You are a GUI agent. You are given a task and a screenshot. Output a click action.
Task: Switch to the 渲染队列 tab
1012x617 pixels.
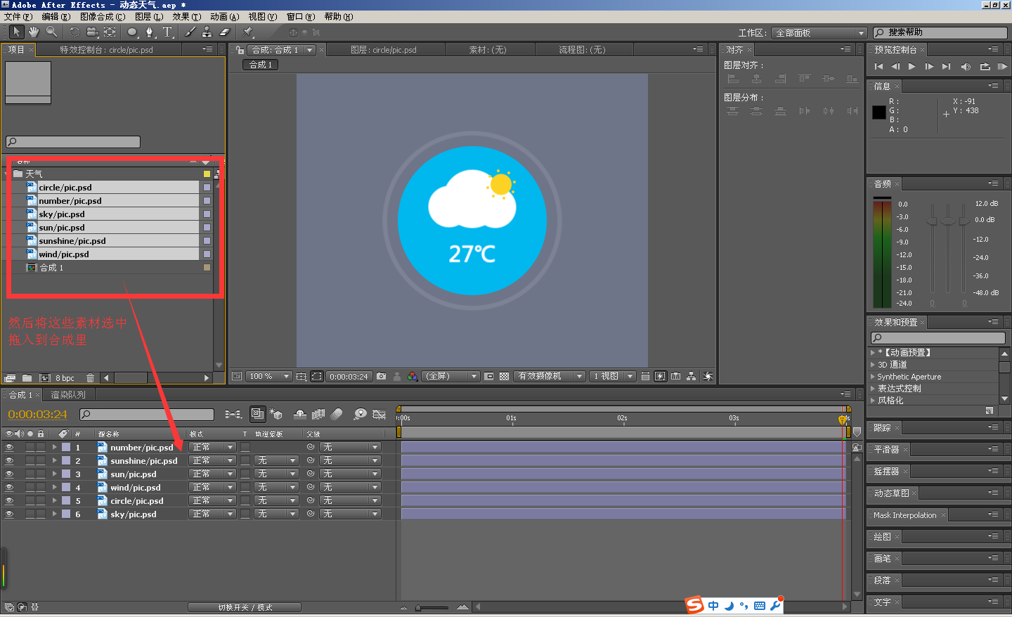(68, 395)
